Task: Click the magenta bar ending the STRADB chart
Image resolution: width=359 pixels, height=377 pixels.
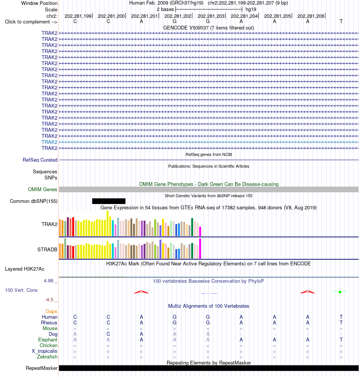Action: (x=200, y=249)
